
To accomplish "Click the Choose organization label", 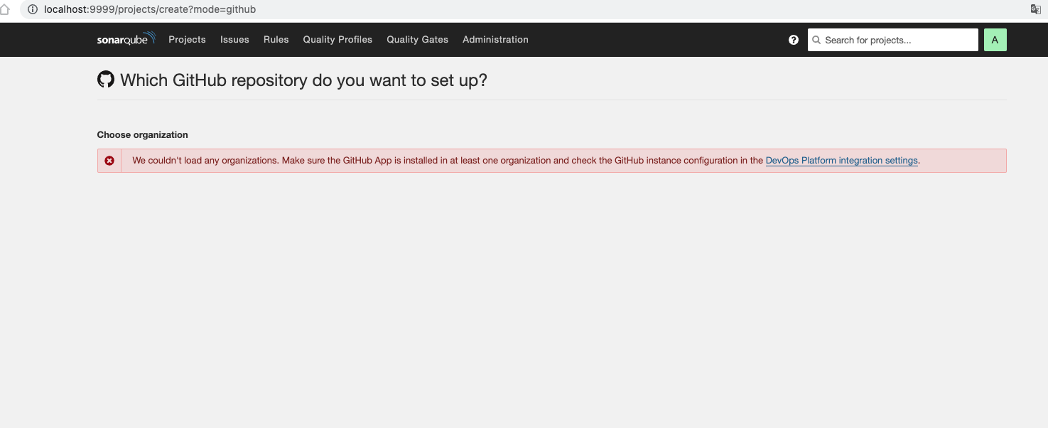I will pos(143,134).
